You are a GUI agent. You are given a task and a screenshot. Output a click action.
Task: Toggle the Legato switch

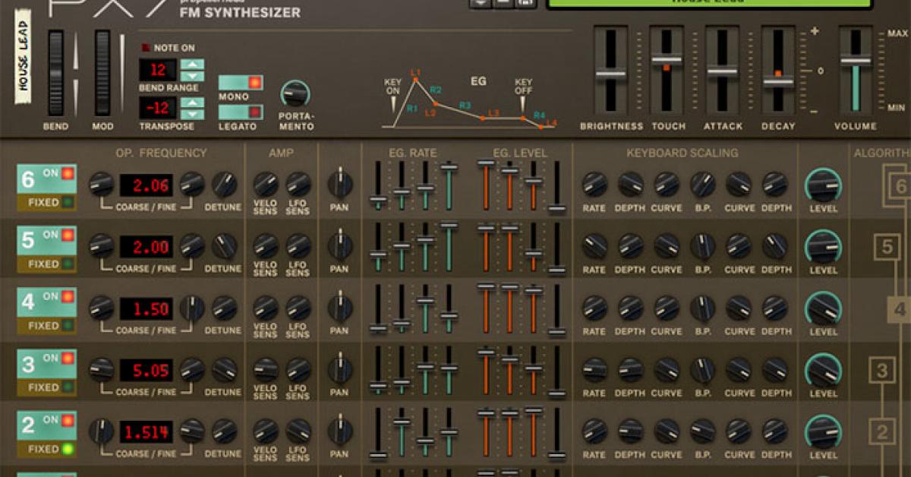pyautogui.click(x=241, y=112)
